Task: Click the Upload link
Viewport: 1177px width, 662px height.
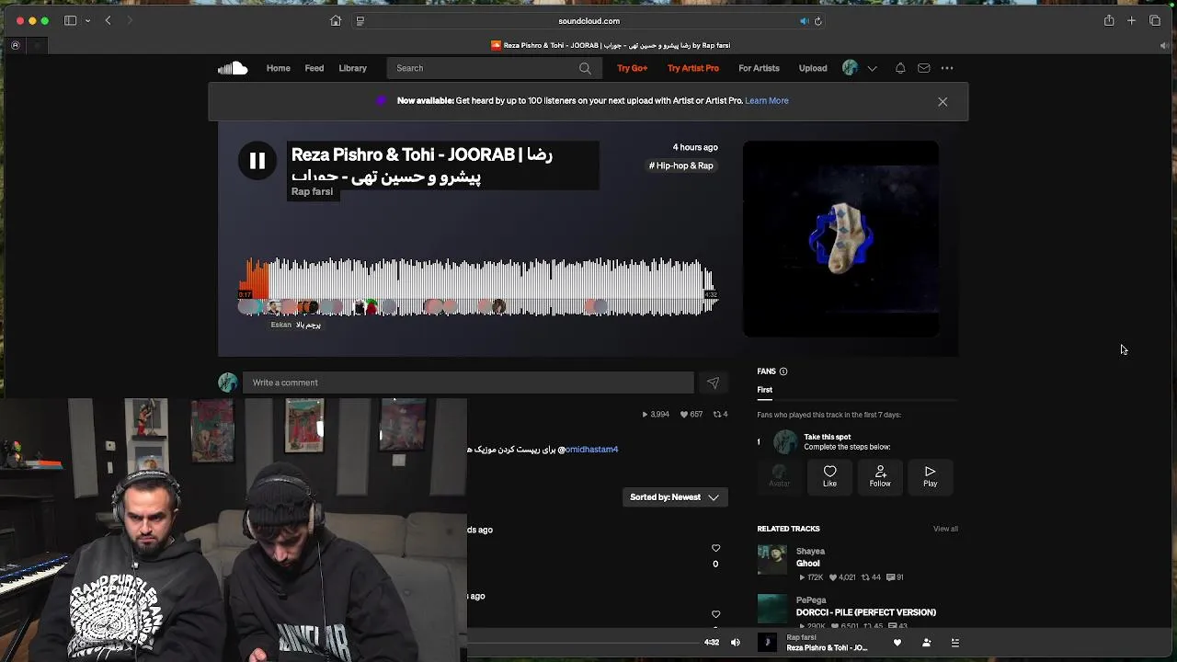Action: pyautogui.click(x=813, y=68)
